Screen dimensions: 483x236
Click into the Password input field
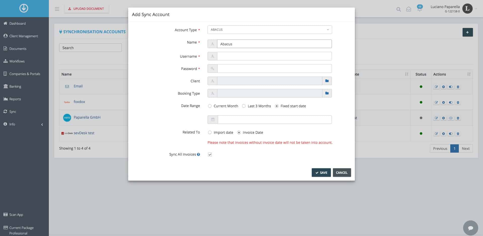click(x=274, y=69)
